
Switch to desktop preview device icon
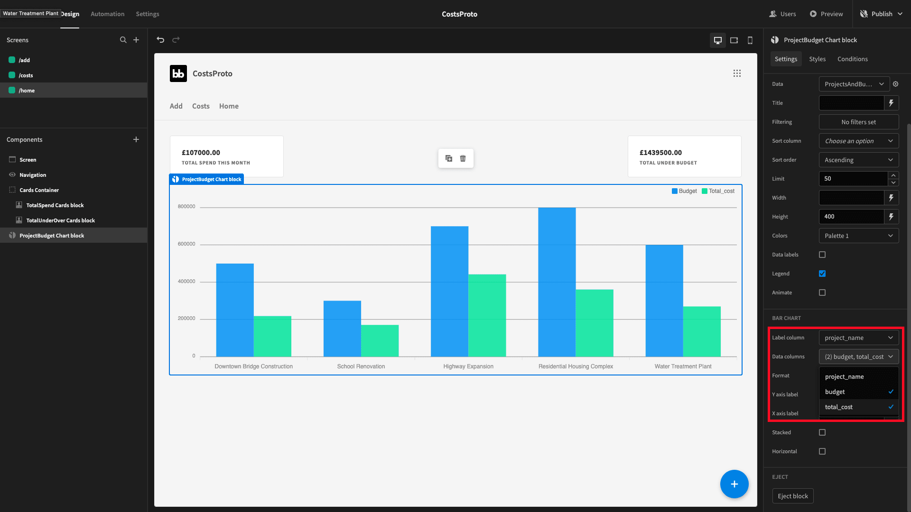coord(718,40)
